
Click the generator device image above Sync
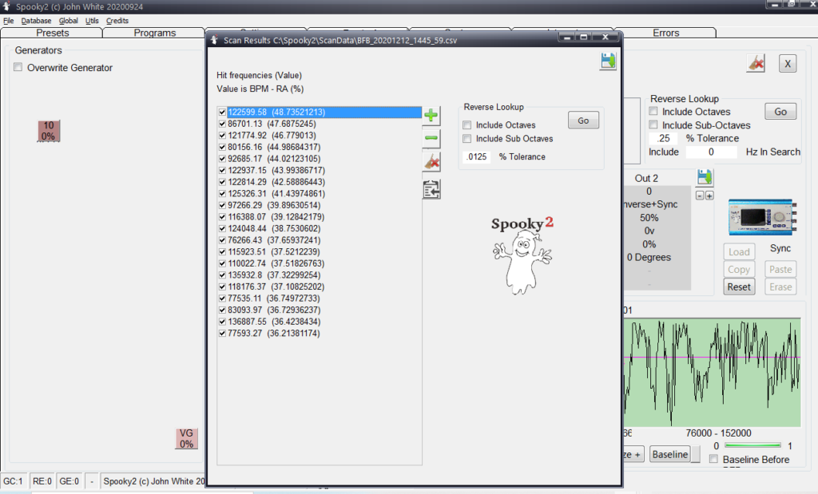pos(762,217)
